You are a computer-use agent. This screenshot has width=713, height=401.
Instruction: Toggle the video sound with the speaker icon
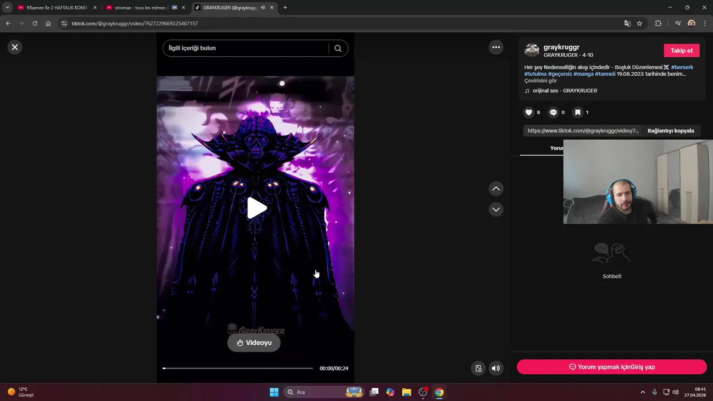tap(496, 368)
